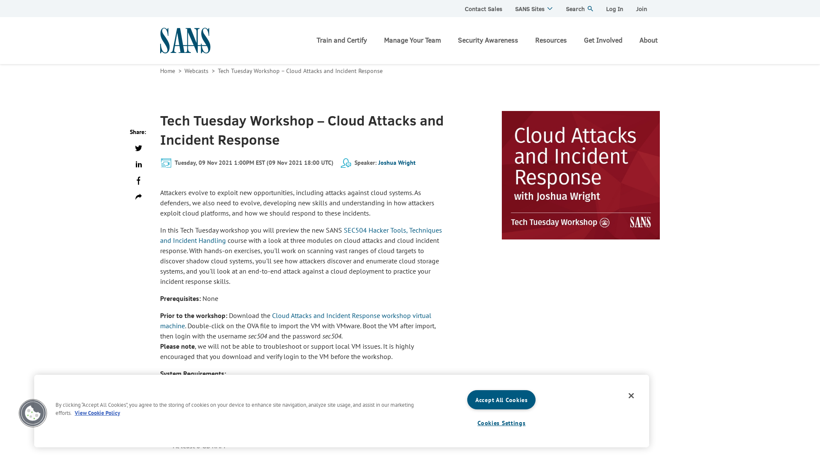Viewport: 820px width, 461px height.
Task: Click the Prerequisites label
Action: pyautogui.click(x=181, y=298)
